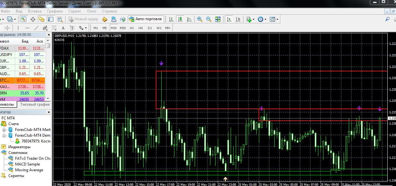
Task: Toggle candlestick chart display mode
Action: click(x=180, y=19)
